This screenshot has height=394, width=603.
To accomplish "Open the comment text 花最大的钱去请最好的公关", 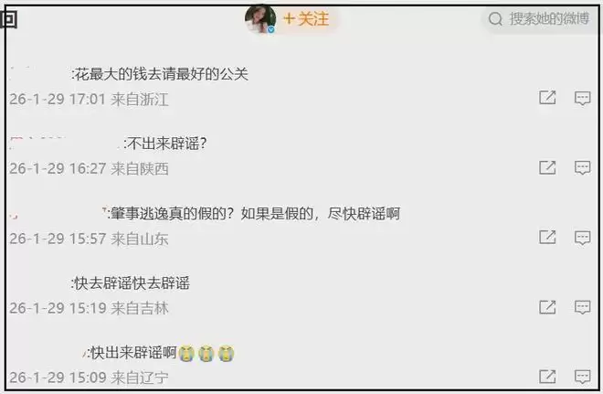I will pyautogui.click(x=162, y=74).
